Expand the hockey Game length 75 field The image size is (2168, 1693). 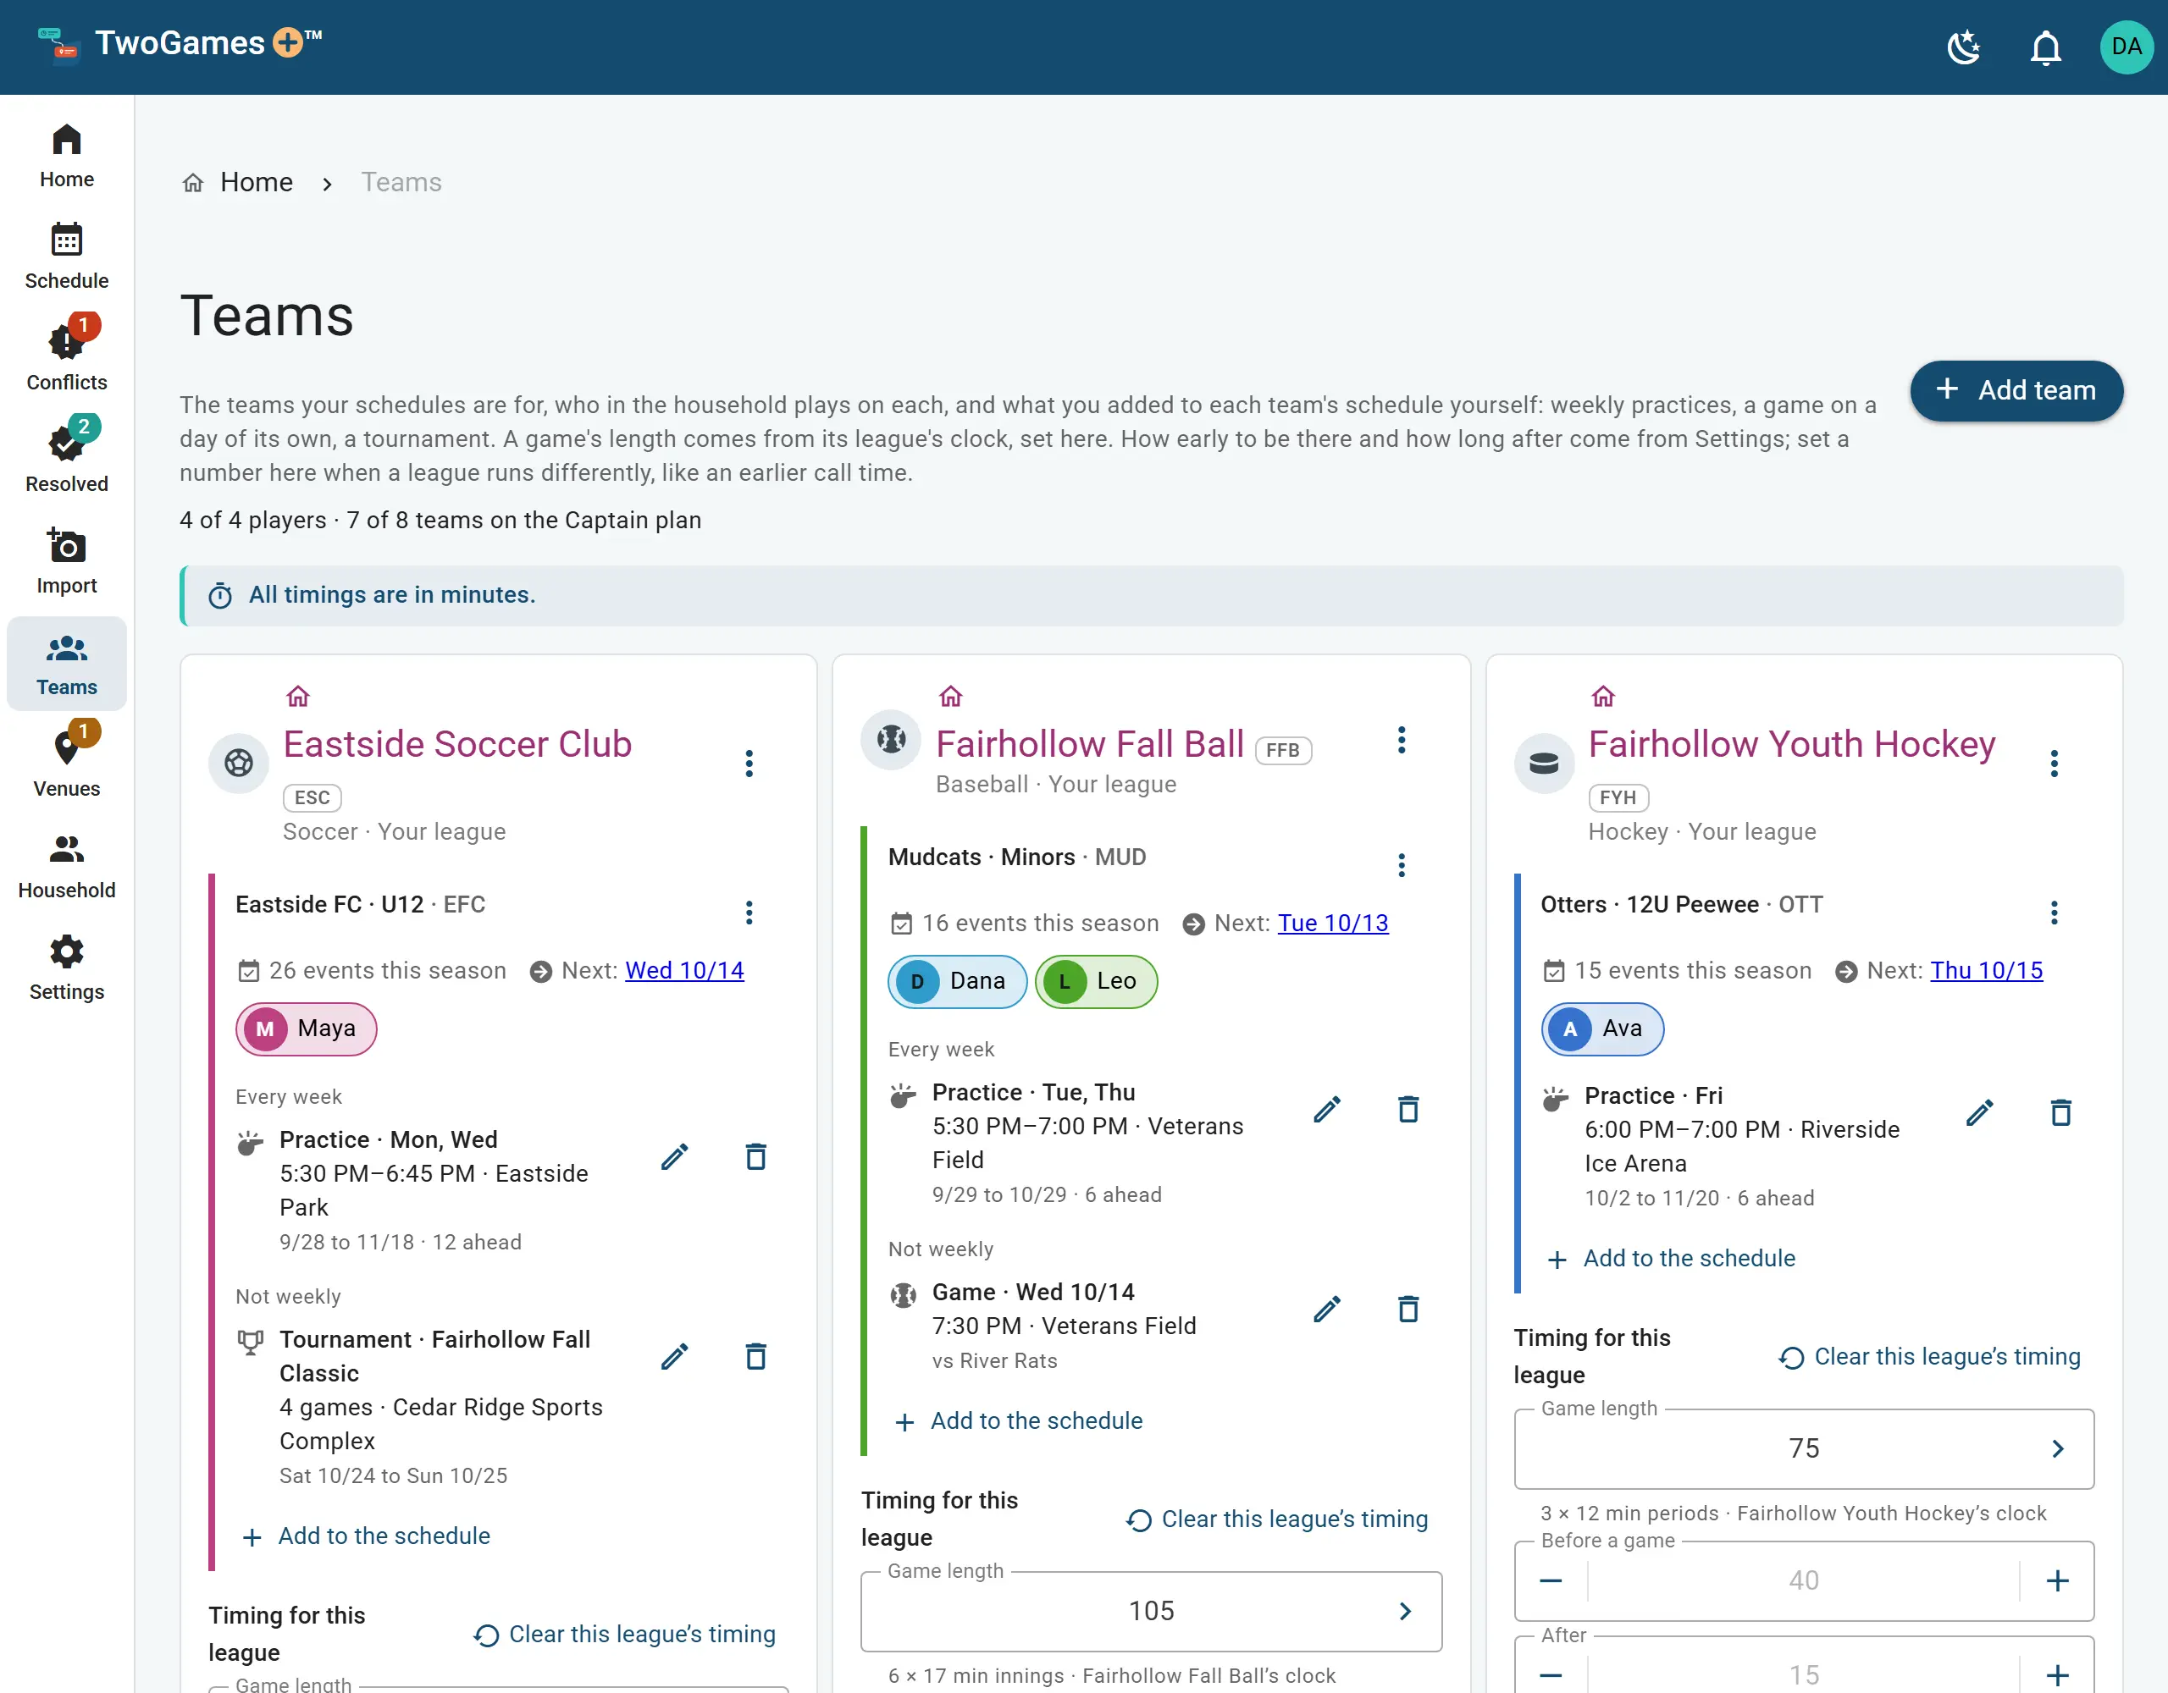(x=1804, y=1448)
